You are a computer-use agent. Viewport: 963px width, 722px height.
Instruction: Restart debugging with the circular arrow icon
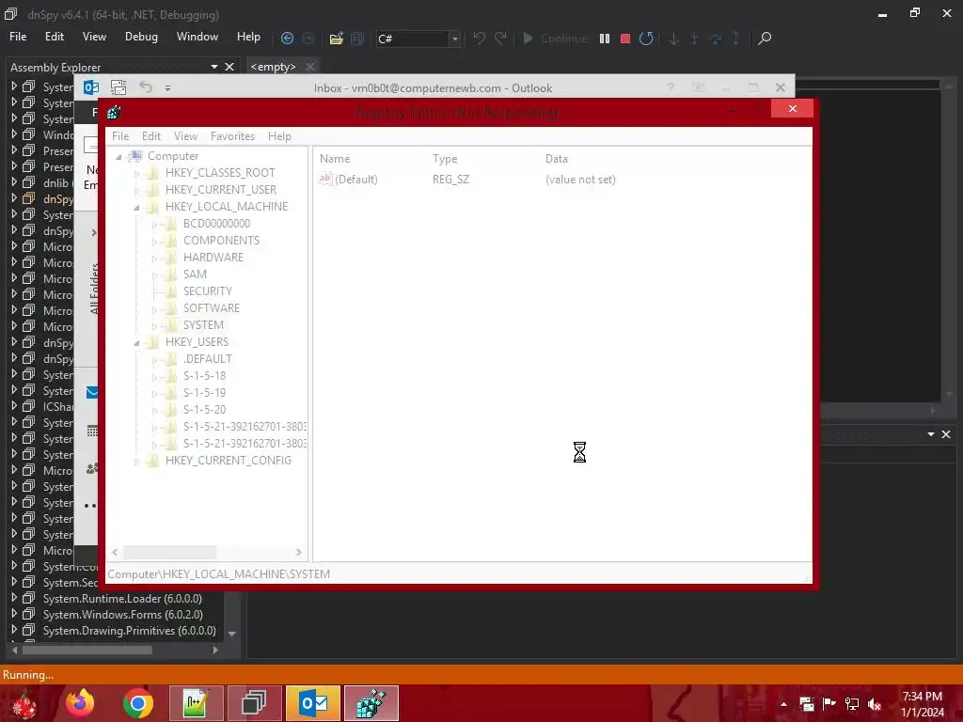click(646, 38)
